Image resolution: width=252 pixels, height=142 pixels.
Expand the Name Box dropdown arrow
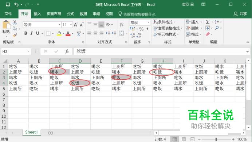[28, 51]
